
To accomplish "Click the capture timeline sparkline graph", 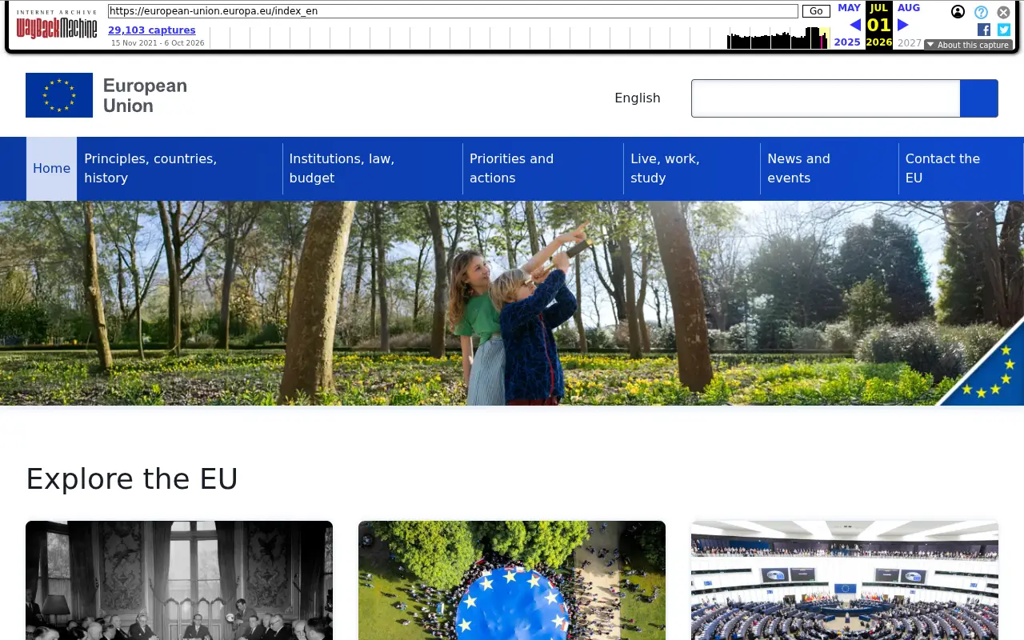I will tap(520, 38).
